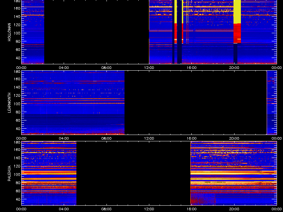The width and height of the screenshot is (283, 212).
Task: Select the 04:00 time label below Holloman panel
Action: tap(64, 68)
